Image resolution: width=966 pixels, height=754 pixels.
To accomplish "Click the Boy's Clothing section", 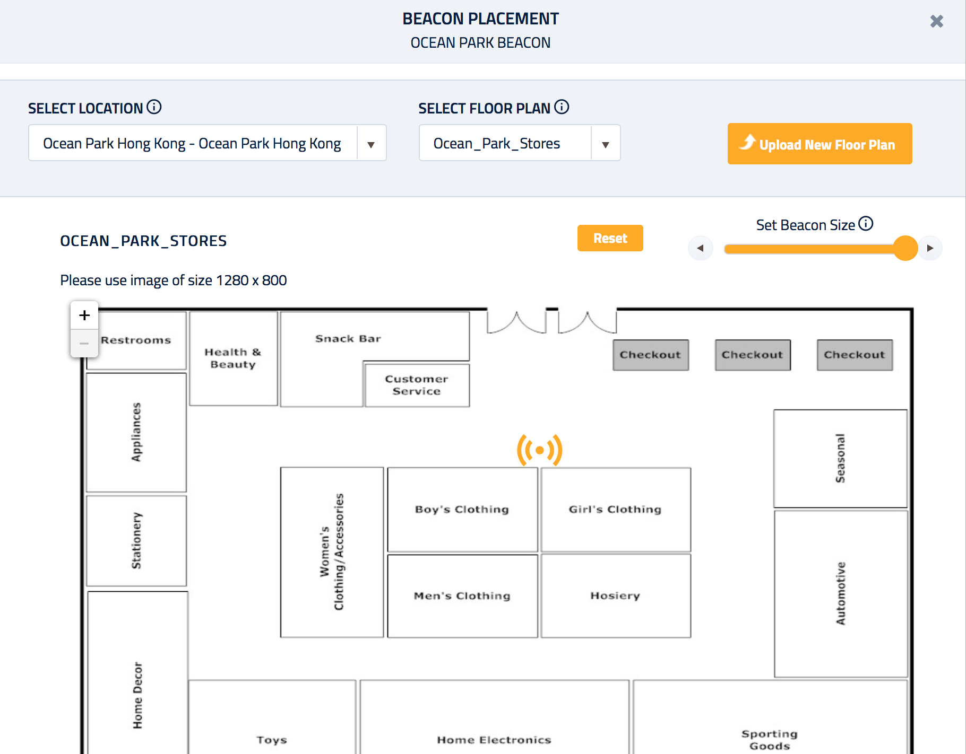I will [462, 510].
